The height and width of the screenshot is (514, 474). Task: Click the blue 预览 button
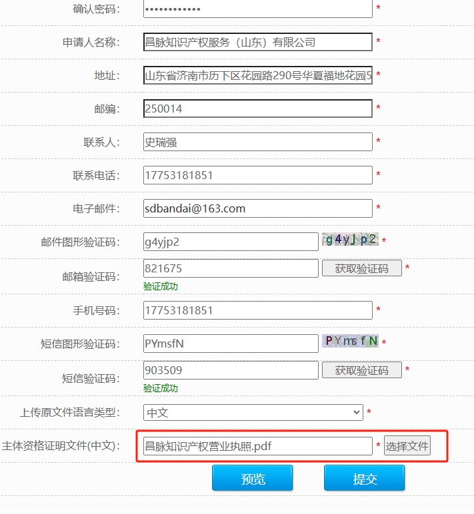[253, 479]
